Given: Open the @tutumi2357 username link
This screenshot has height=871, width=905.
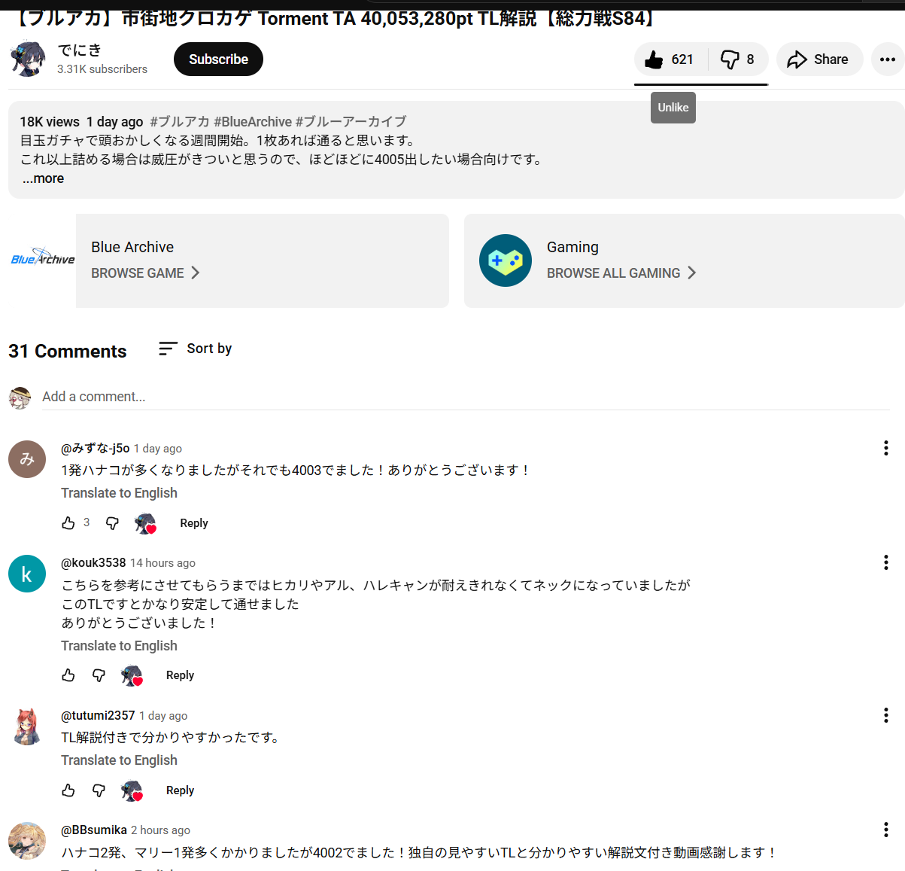Looking at the screenshot, I should (x=98, y=715).
